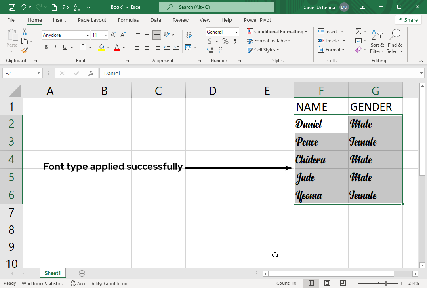The image size is (427, 288).
Task: Click the Insert Function fx icon
Action: (91, 73)
